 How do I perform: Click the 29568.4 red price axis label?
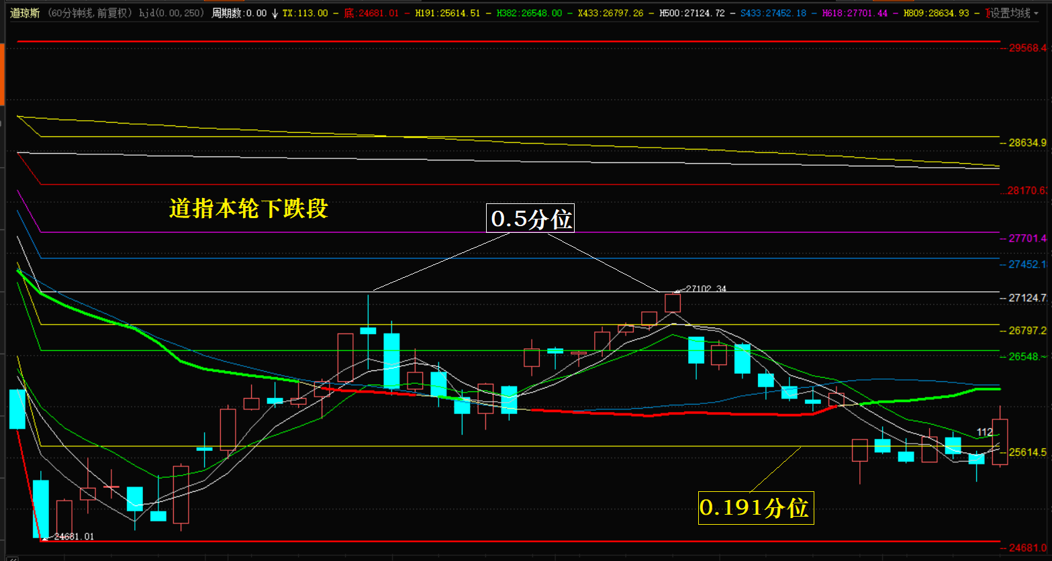point(1028,48)
